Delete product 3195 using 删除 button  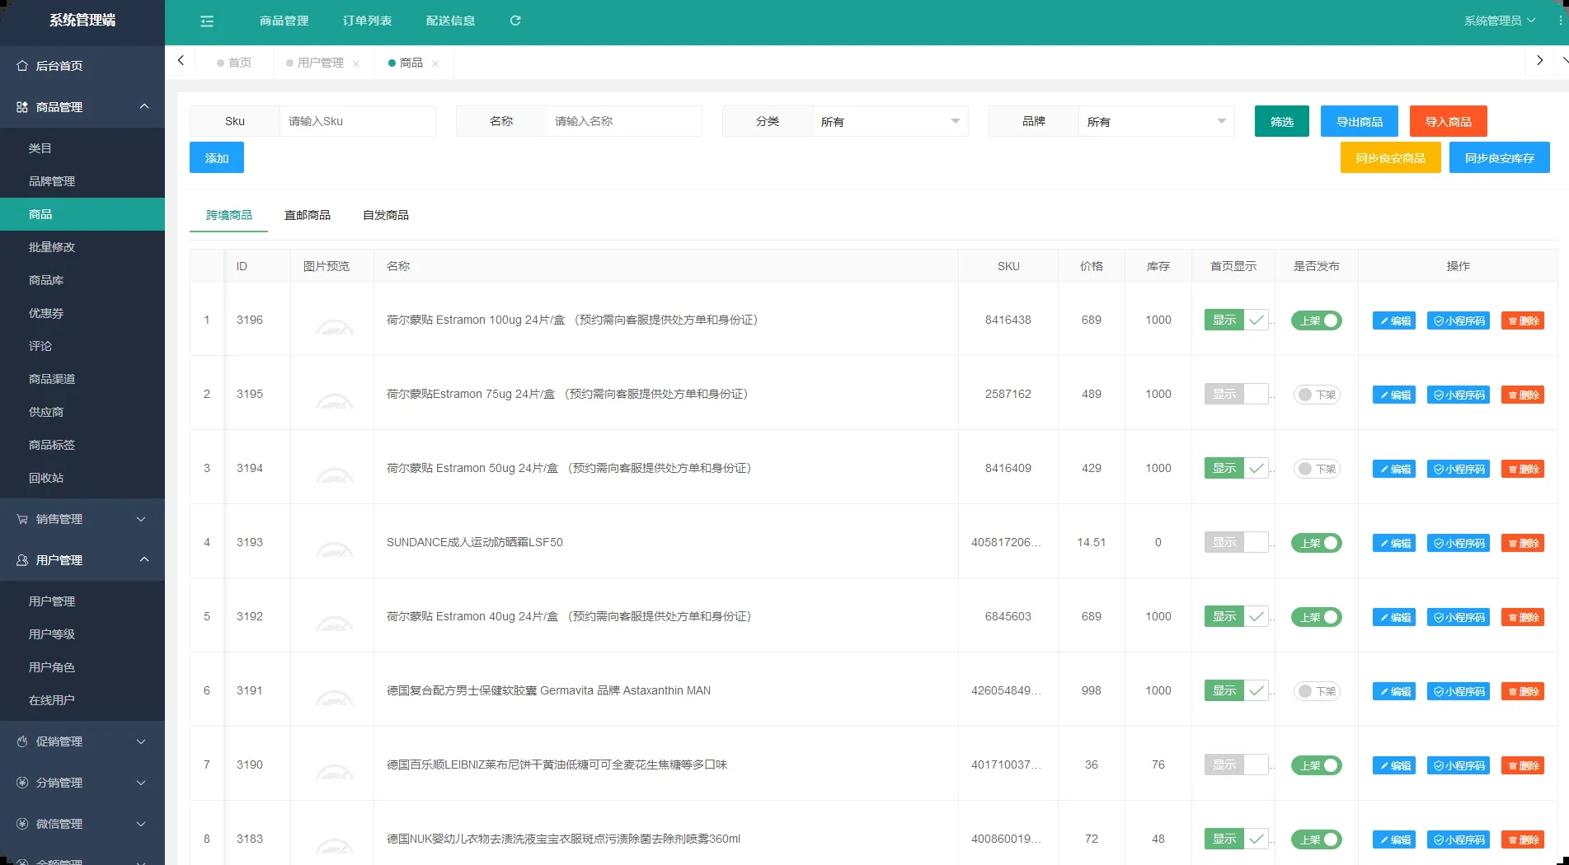pos(1522,395)
